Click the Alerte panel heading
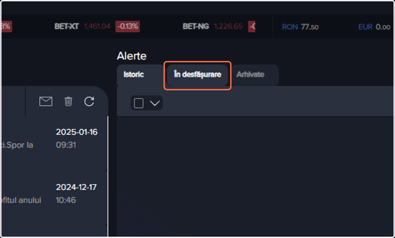 (132, 56)
